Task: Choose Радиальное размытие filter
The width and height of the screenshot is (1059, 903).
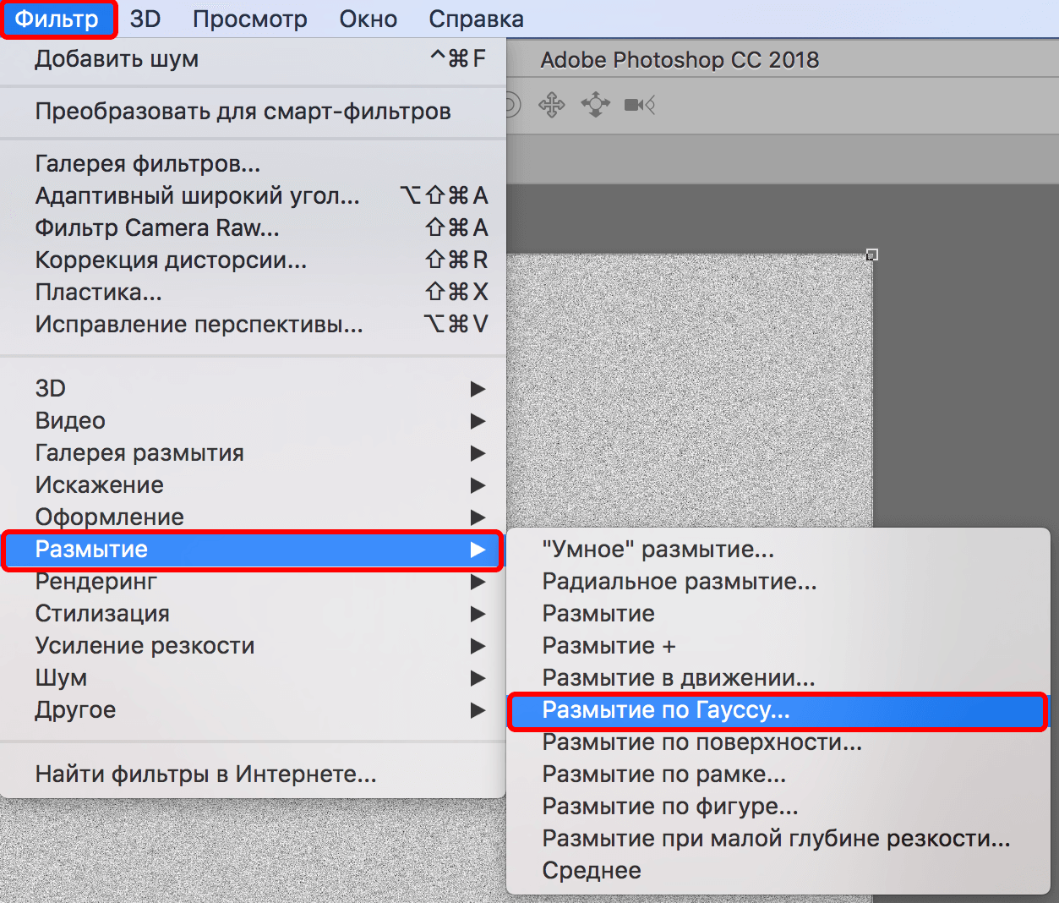Action: [679, 581]
